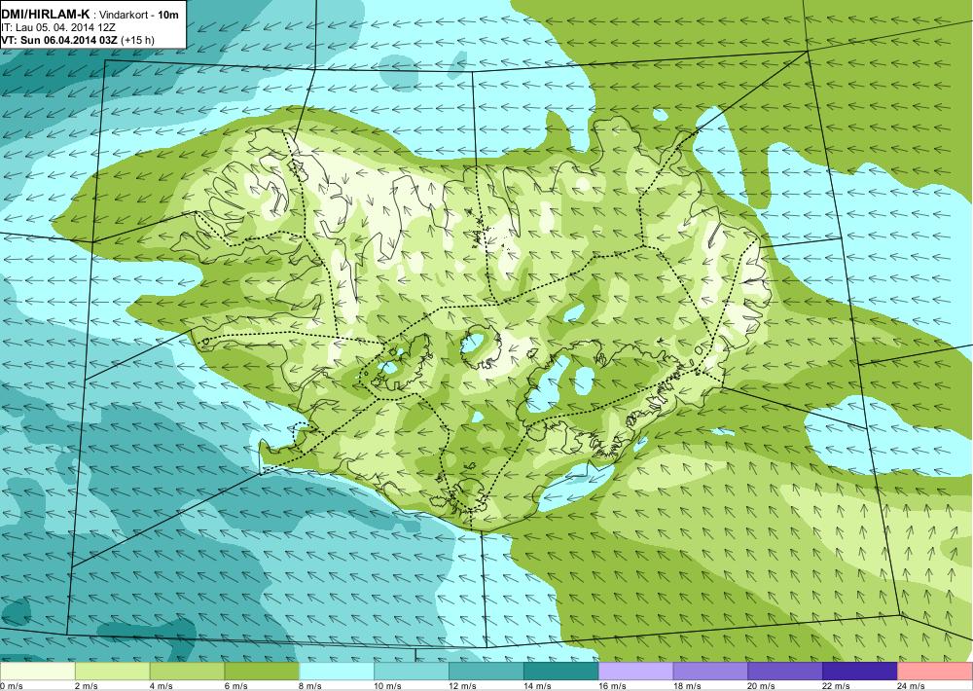
Task: Click the '(+15 h)' forecast offset text
Action: 138,40
